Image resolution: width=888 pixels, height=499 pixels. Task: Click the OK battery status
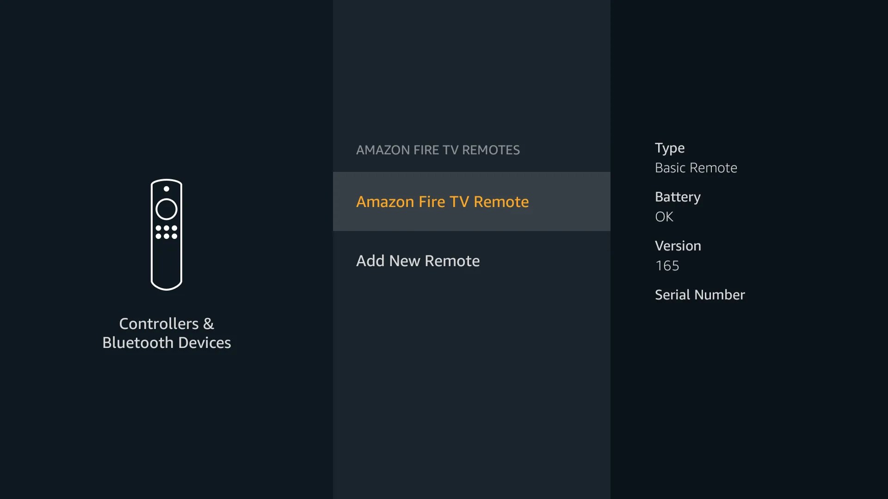point(664,217)
